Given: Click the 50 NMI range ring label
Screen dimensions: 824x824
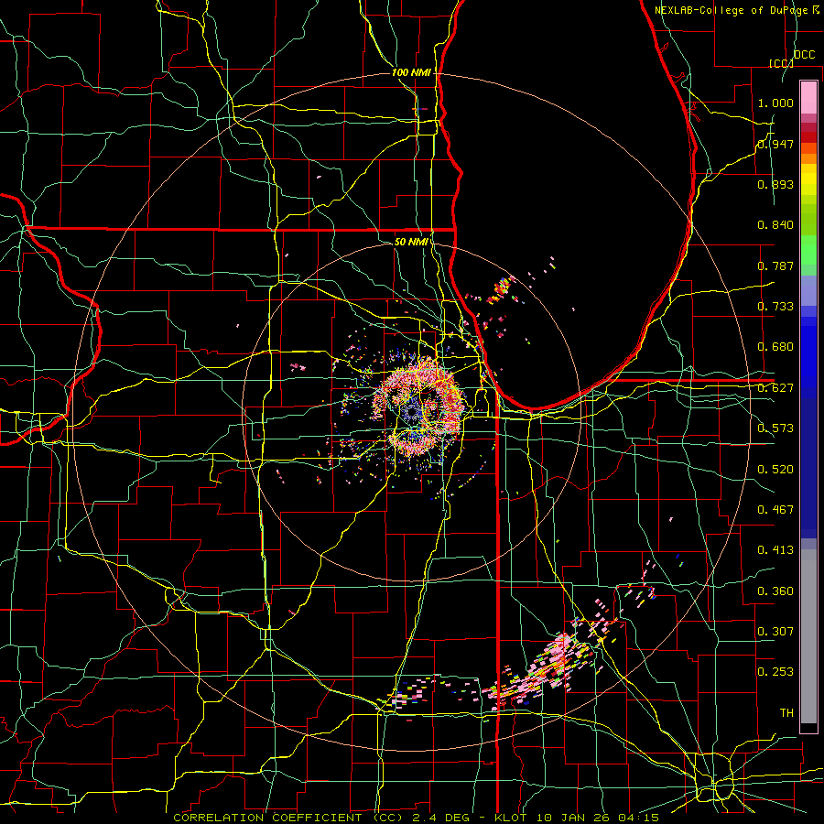Looking at the screenshot, I should tap(411, 242).
